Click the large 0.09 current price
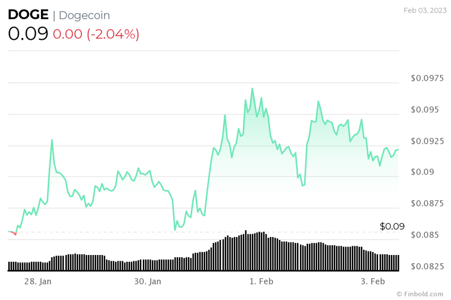The height and width of the screenshot is (300, 451). click(x=28, y=34)
